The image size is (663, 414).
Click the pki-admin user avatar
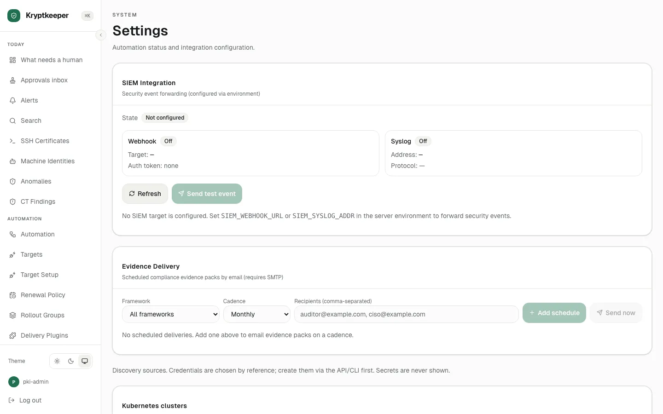coord(14,382)
